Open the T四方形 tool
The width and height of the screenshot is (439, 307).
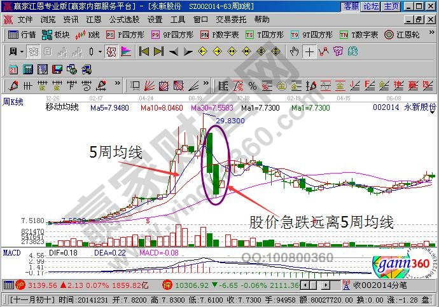[265, 35]
